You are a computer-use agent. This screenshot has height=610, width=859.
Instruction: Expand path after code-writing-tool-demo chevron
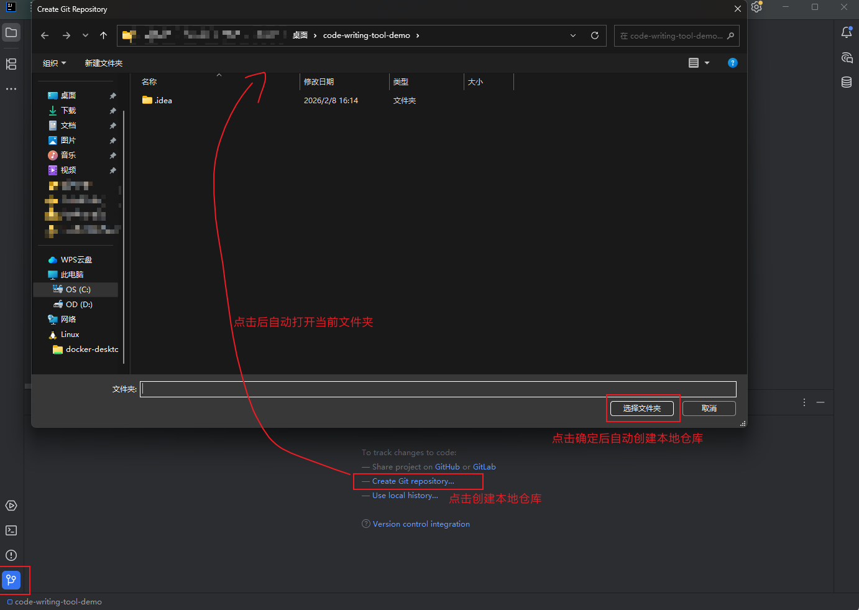click(418, 35)
